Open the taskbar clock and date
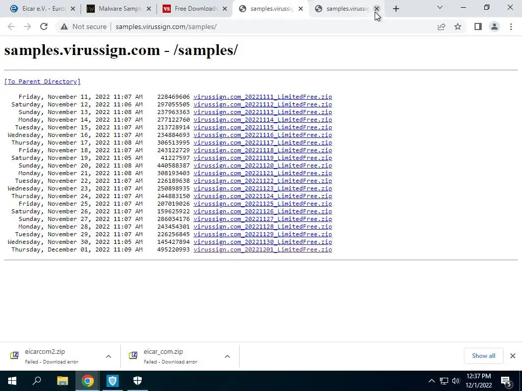Image resolution: width=522 pixels, height=391 pixels. click(479, 381)
